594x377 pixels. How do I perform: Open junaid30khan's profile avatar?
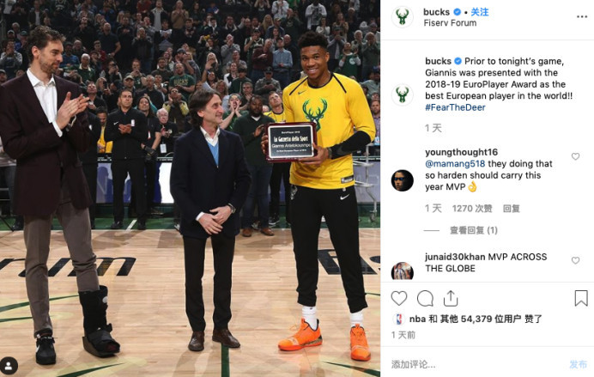click(x=403, y=271)
